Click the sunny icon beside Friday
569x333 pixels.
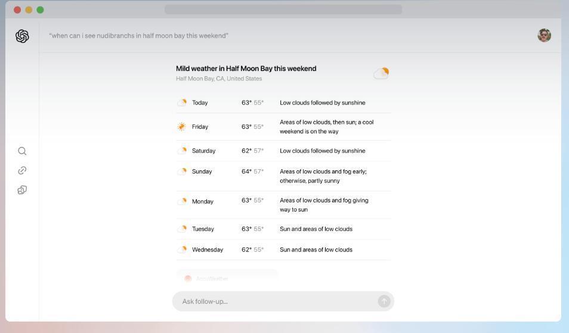(x=182, y=127)
